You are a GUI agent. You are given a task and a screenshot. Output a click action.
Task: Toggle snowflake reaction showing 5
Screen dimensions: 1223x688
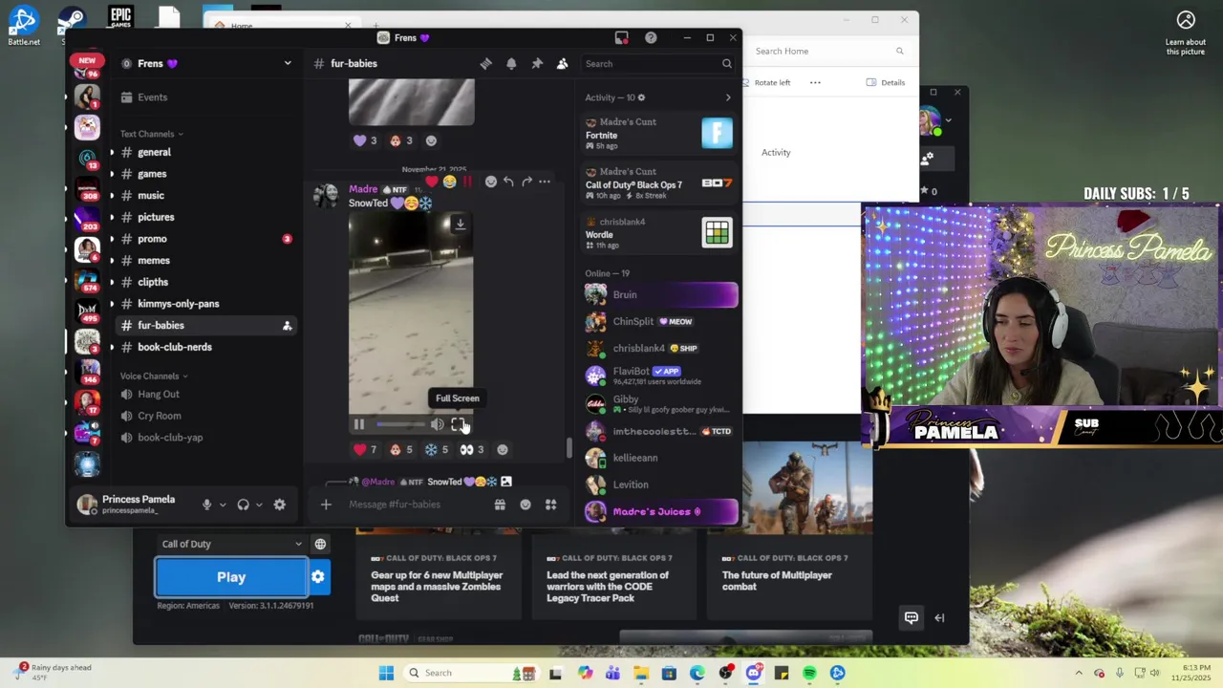point(437,449)
